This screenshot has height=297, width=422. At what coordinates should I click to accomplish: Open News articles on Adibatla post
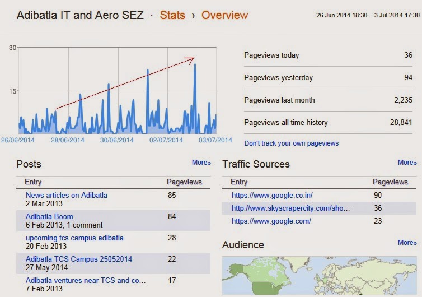pyautogui.click(x=67, y=195)
